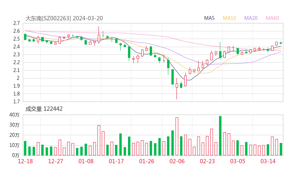Click the 30万 volume axis label
Viewport: 287px width, 170px height.
tap(14, 125)
